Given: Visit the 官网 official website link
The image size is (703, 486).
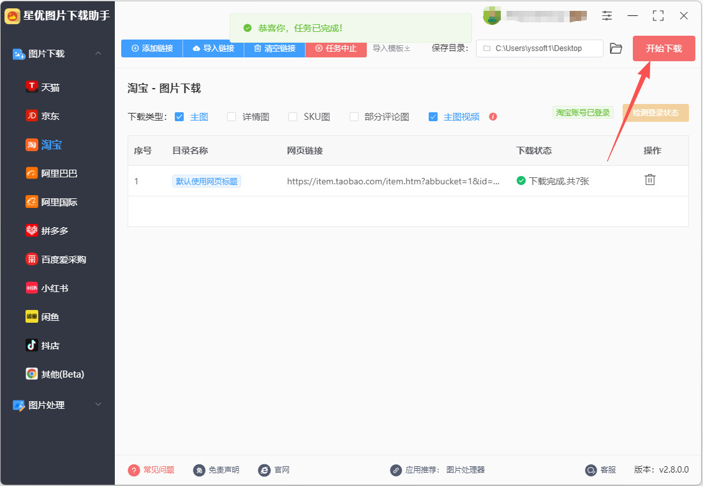Looking at the screenshot, I should [274, 470].
